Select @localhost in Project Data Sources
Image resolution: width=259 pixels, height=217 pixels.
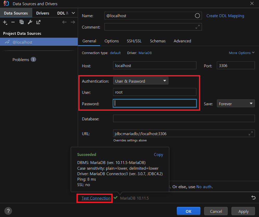pyautogui.click(x=39, y=42)
